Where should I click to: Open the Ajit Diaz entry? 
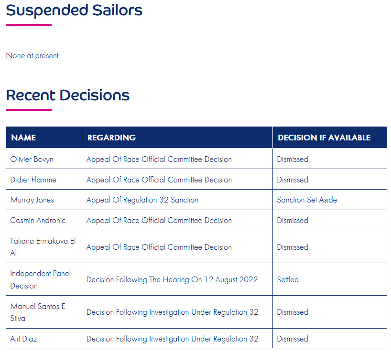click(24, 339)
